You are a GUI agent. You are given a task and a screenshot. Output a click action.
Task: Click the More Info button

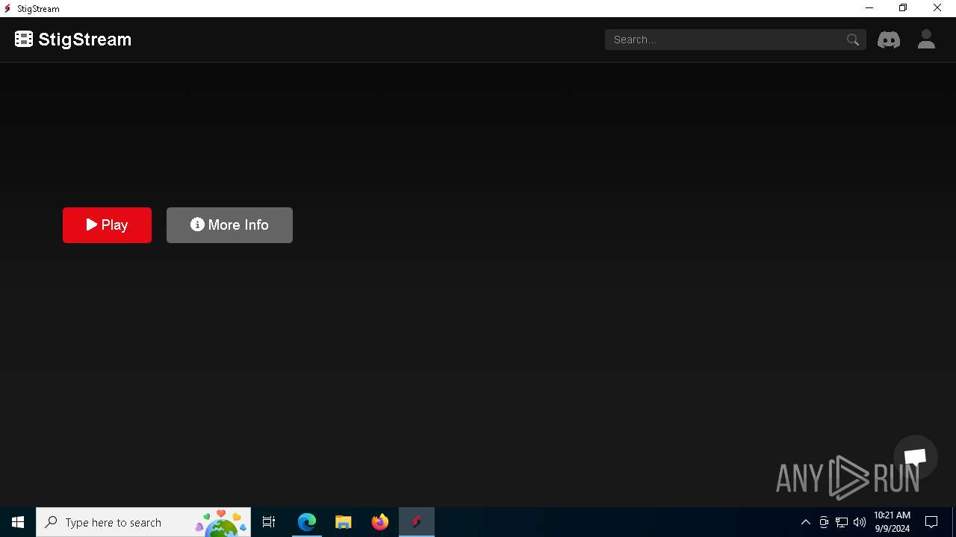coord(229,225)
